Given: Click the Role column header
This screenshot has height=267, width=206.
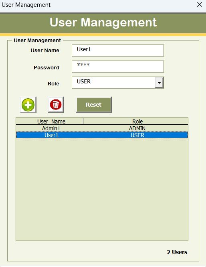Looking at the screenshot, I should [x=136, y=121].
